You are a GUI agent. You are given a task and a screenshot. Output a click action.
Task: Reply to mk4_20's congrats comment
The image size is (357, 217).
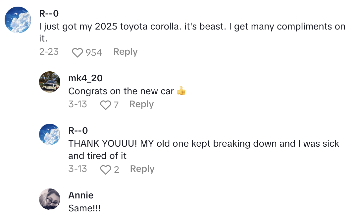coord(141,105)
